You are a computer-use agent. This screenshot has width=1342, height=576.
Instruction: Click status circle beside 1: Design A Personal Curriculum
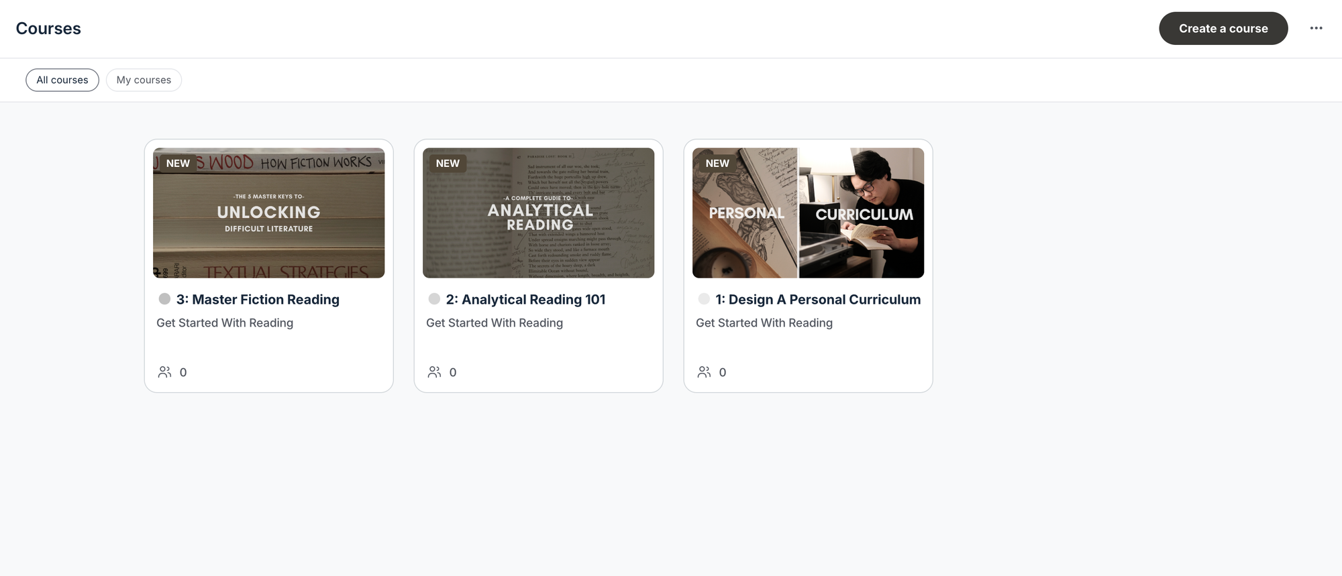(x=704, y=299)
